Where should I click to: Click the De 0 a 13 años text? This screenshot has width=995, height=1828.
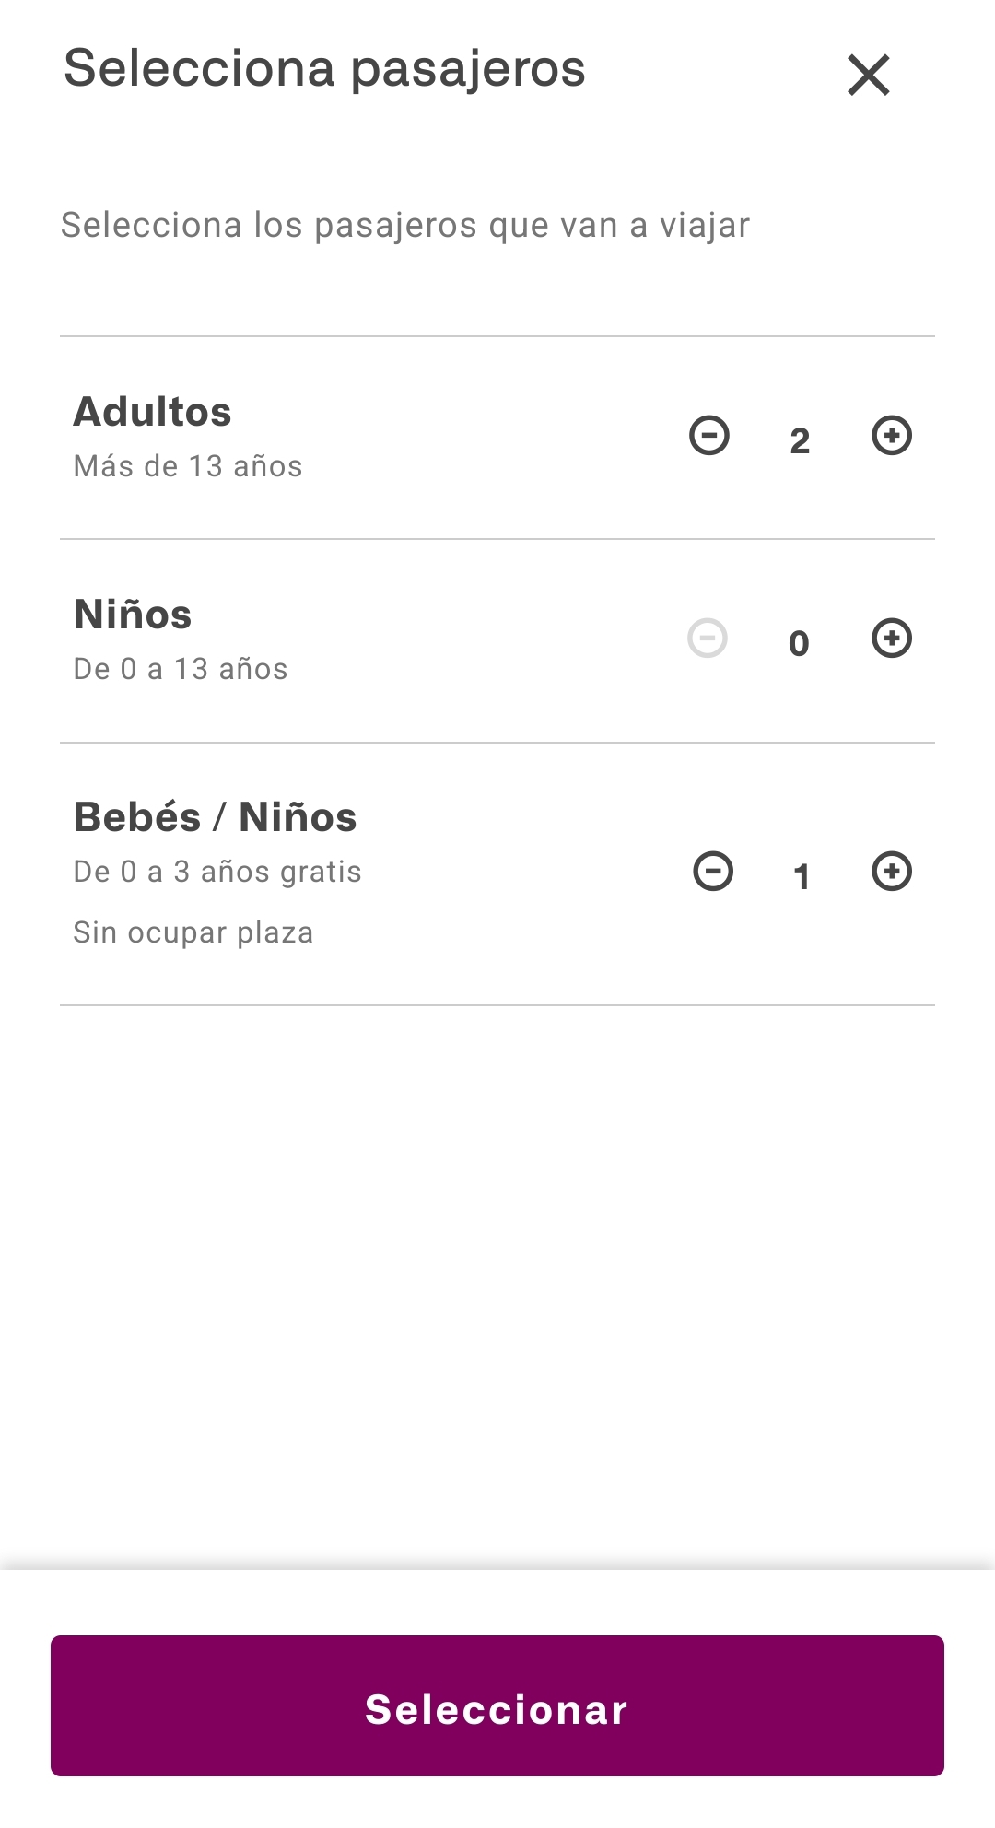181,669
